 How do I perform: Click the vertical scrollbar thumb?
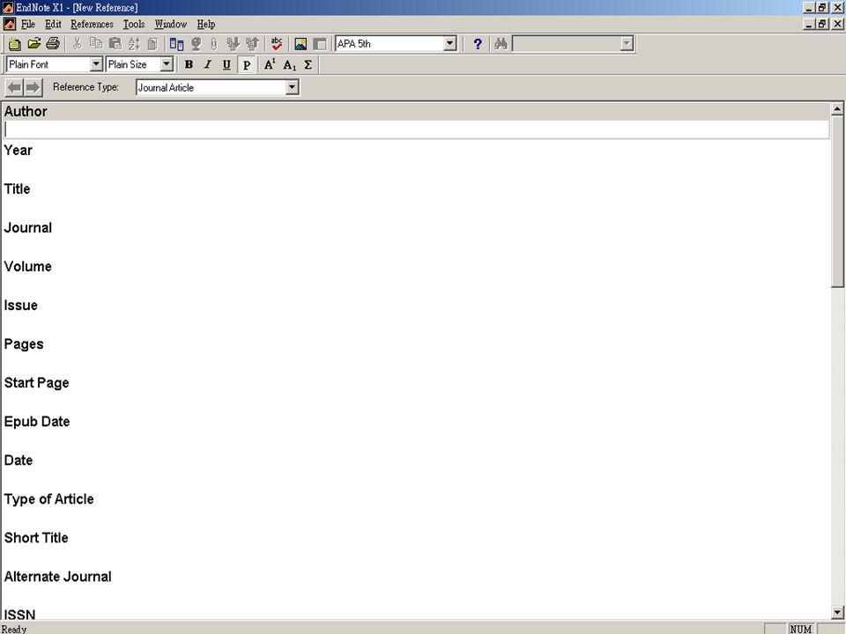coord(837,201)
